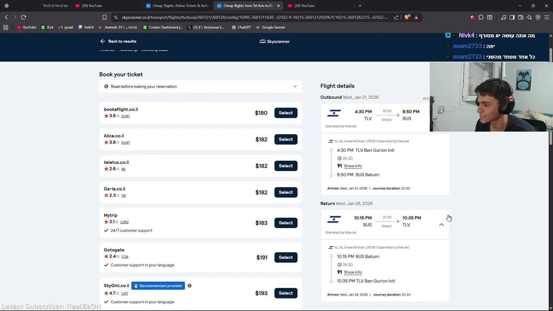Reload the page with the refresh icon
553x311 pixels.
tap(23, 17)
